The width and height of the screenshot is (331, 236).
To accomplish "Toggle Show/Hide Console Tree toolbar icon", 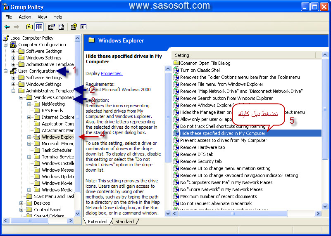I will (x=39, y=27).
